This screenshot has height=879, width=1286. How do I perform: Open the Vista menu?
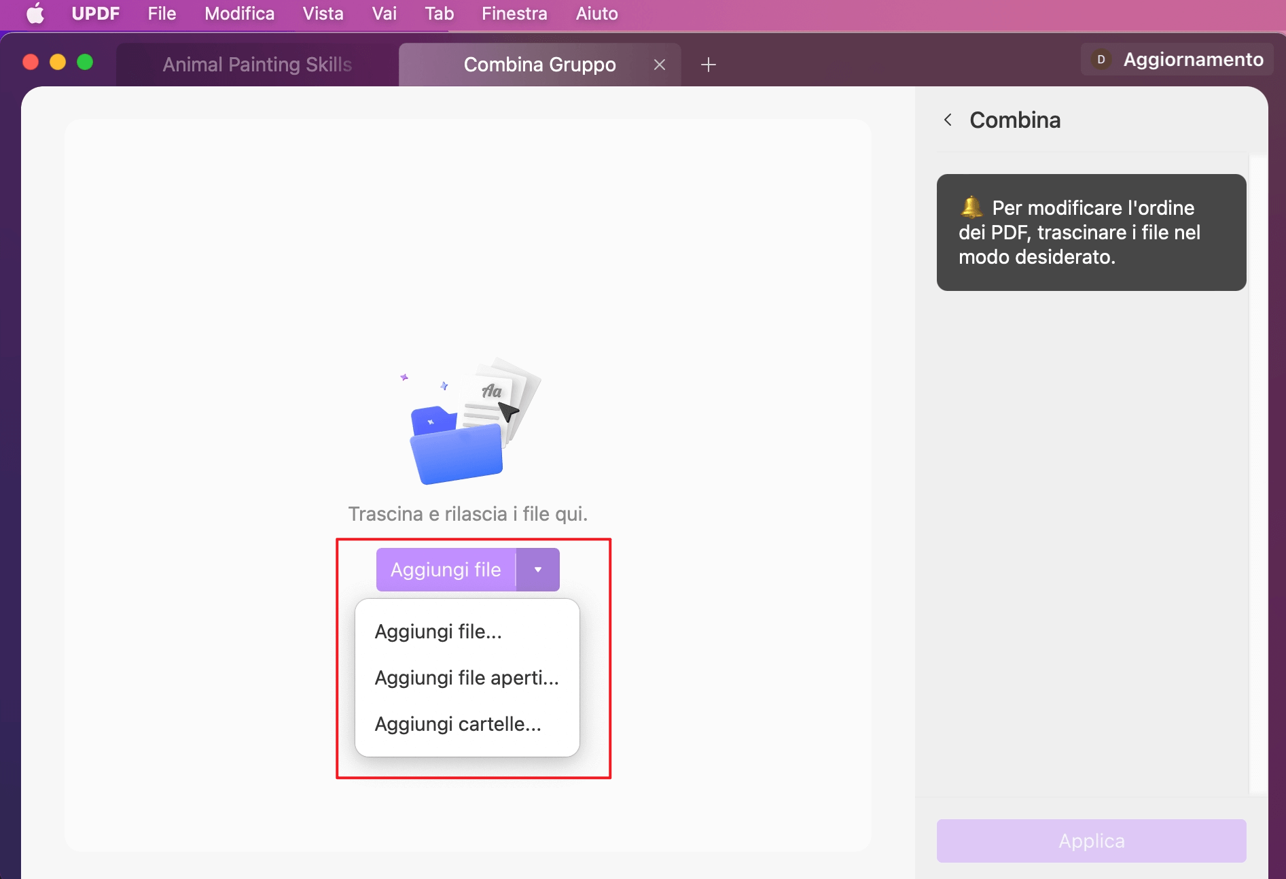323,14
